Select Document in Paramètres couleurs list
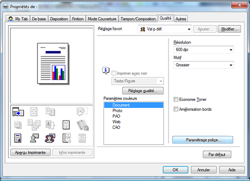The image size is (250, 181). [133, 105]
